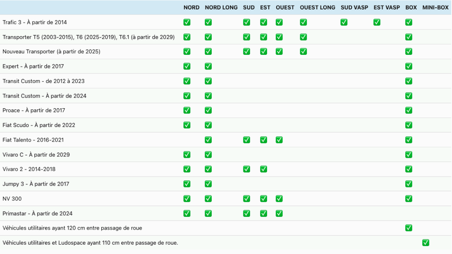Select the EST VASP column header

[x=387, y=8]
